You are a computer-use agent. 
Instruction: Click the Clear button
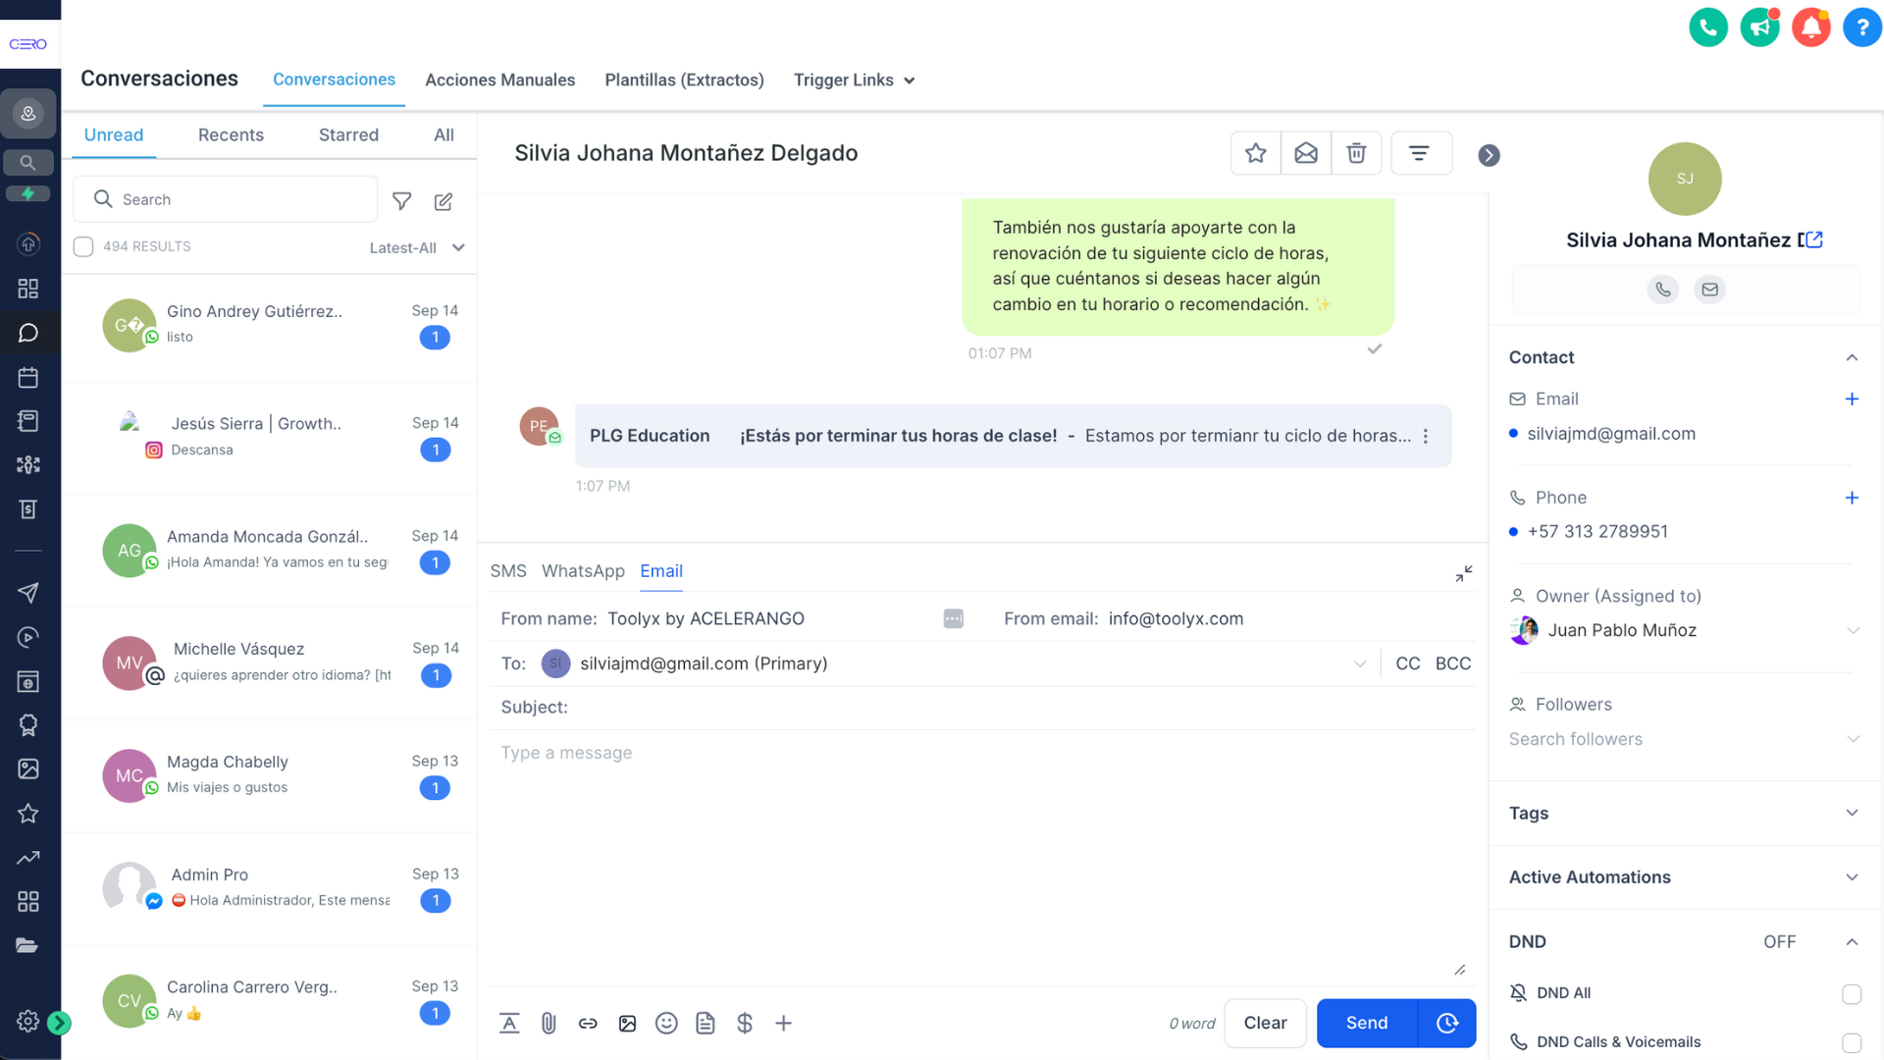click(1265, 1023)
